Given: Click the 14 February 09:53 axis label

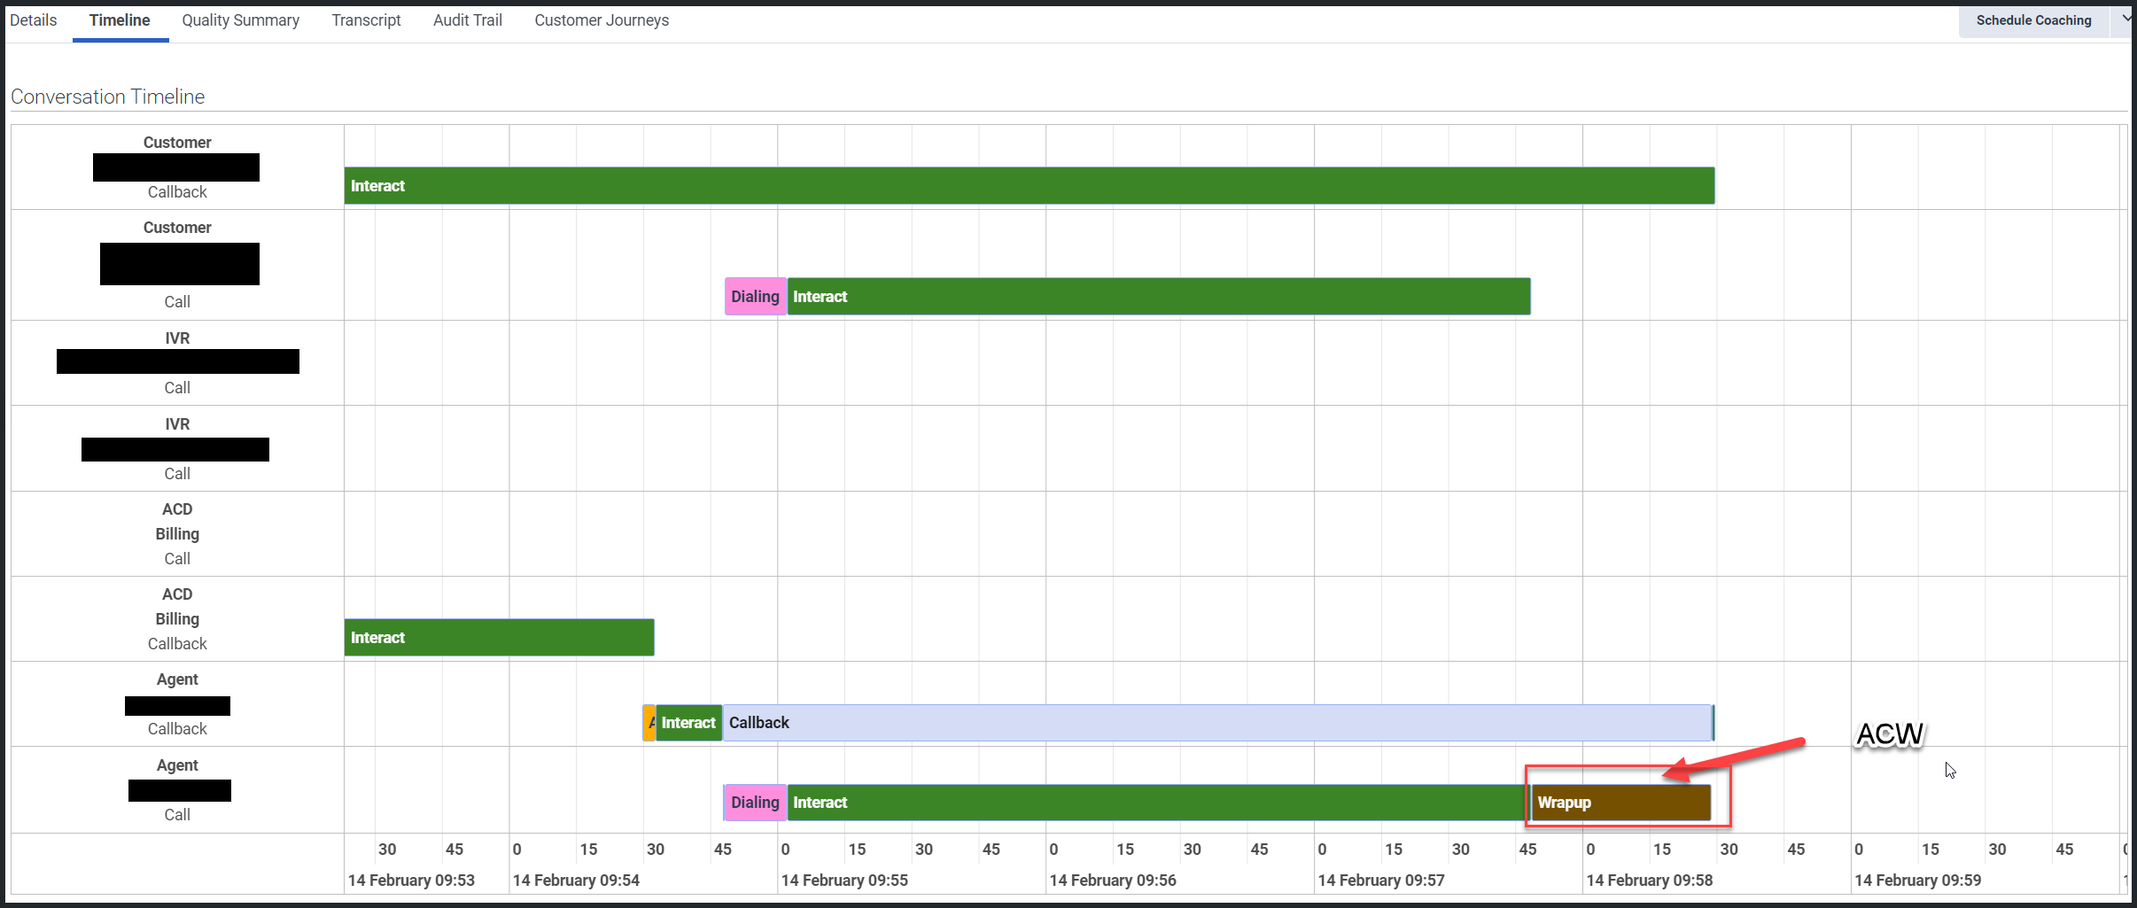Looking at the screenshot, I should point(411,881).
